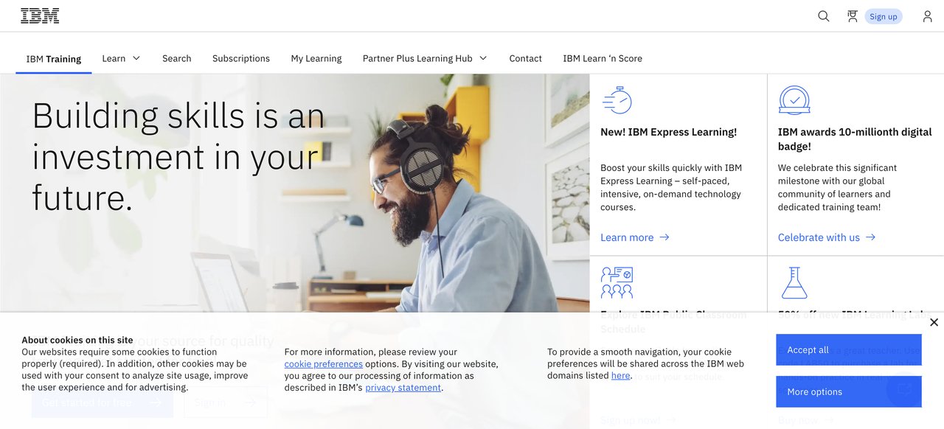Click the classroom schedule icon

coord(617,282)
